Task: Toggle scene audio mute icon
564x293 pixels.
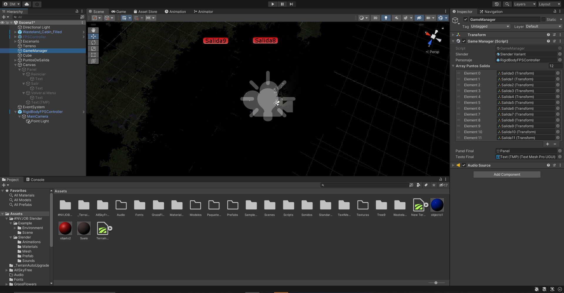Action: point(396,18)
